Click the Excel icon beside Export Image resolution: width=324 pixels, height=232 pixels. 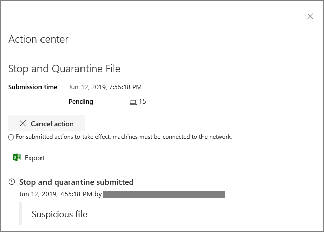(17, 158)
